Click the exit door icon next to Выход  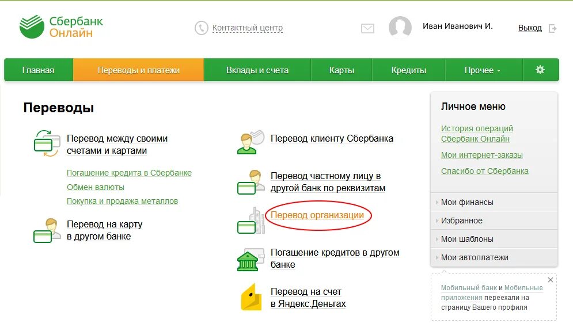pos(552,28)
